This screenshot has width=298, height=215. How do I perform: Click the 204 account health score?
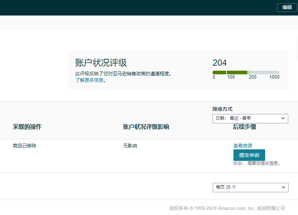tap(219, 63)
